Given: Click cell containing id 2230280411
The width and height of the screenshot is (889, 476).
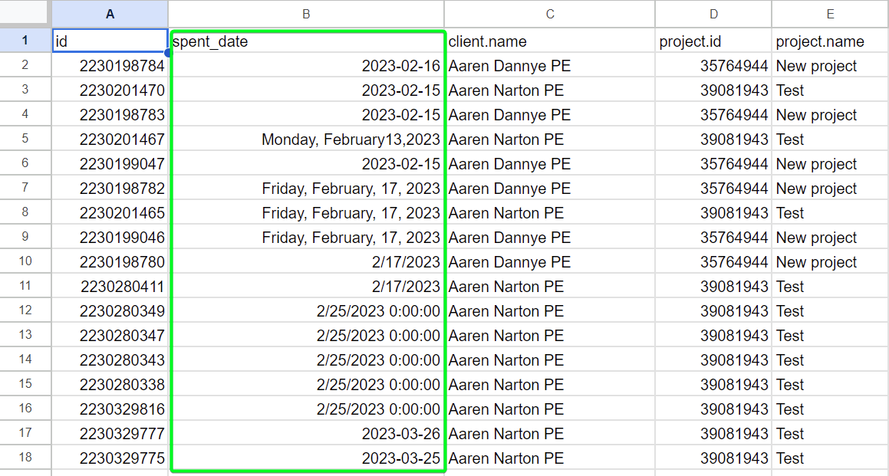Looking at the screenshot, I should (110, 287).
